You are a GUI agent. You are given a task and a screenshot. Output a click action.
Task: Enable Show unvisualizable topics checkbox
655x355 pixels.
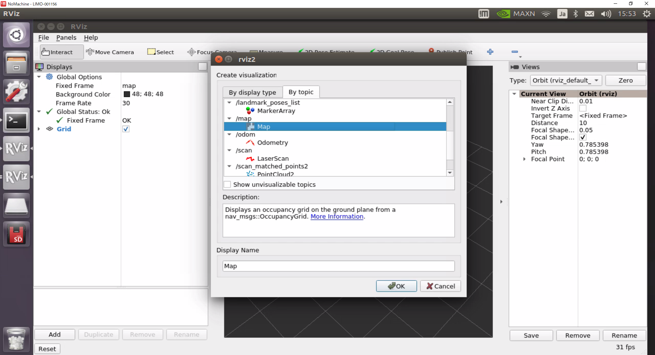(228, 185)
